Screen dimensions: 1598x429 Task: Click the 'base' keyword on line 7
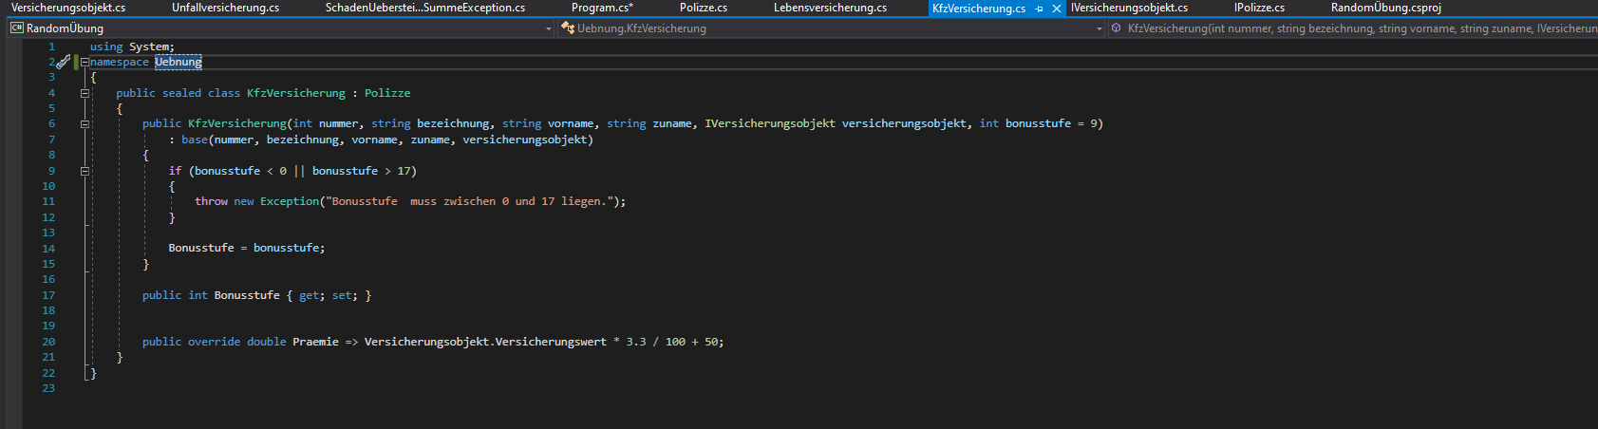click(195, 140)
